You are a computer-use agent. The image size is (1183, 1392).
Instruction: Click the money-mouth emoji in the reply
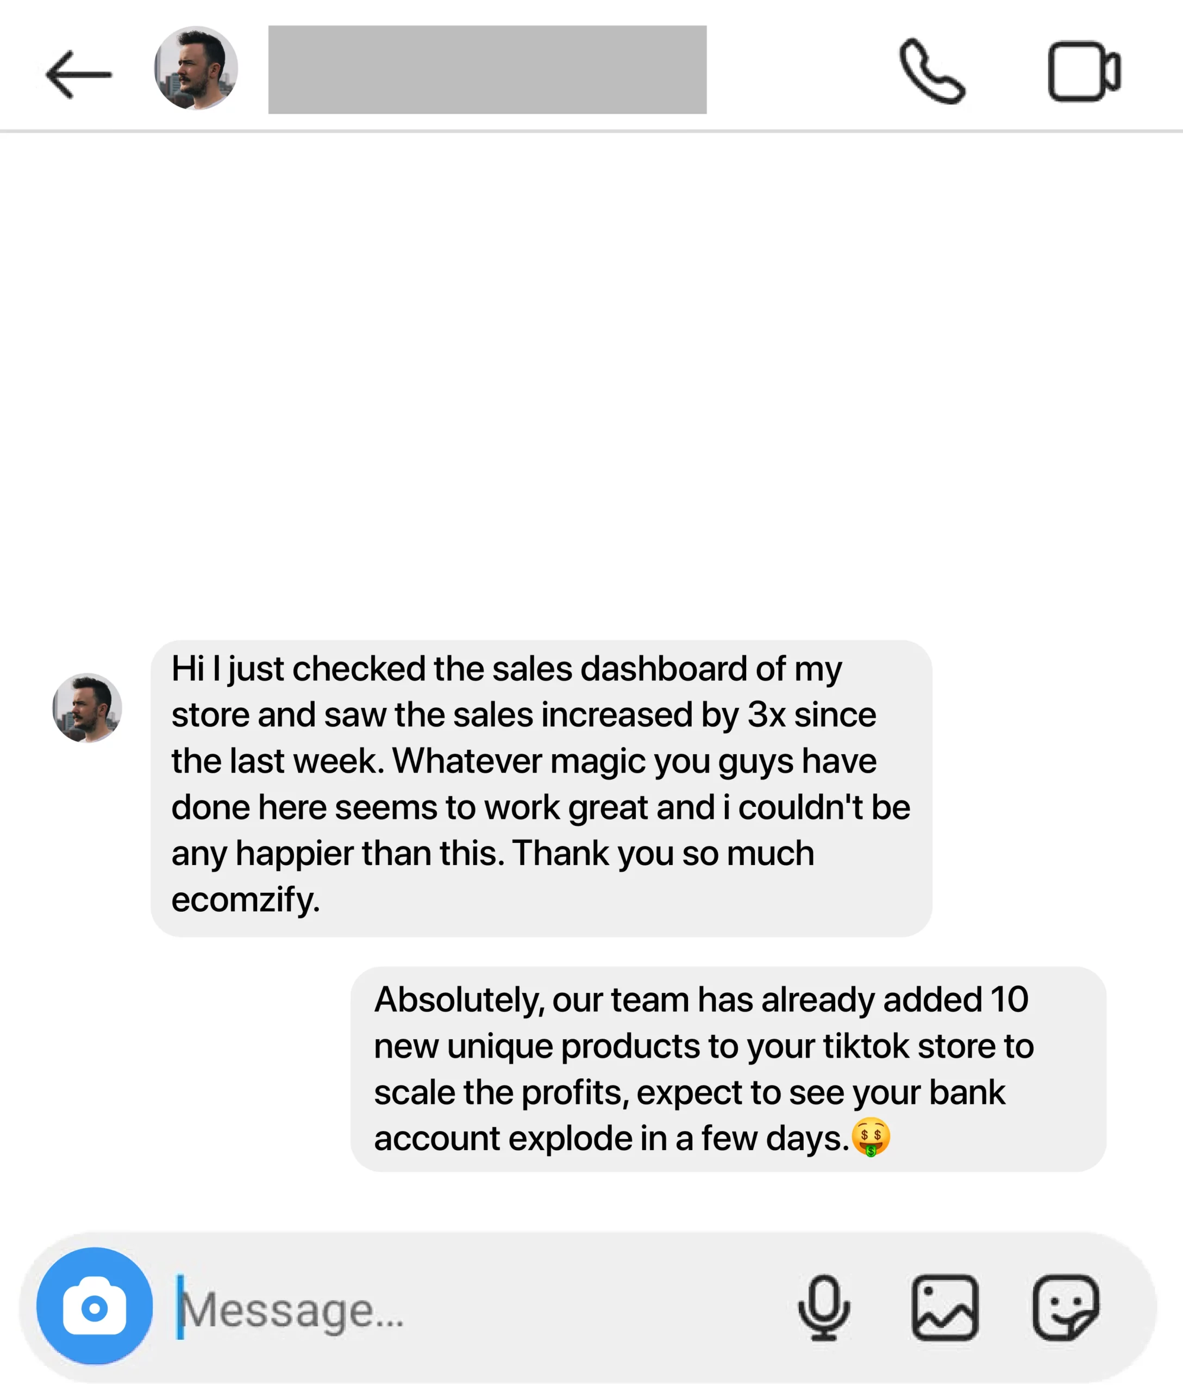871,1137
